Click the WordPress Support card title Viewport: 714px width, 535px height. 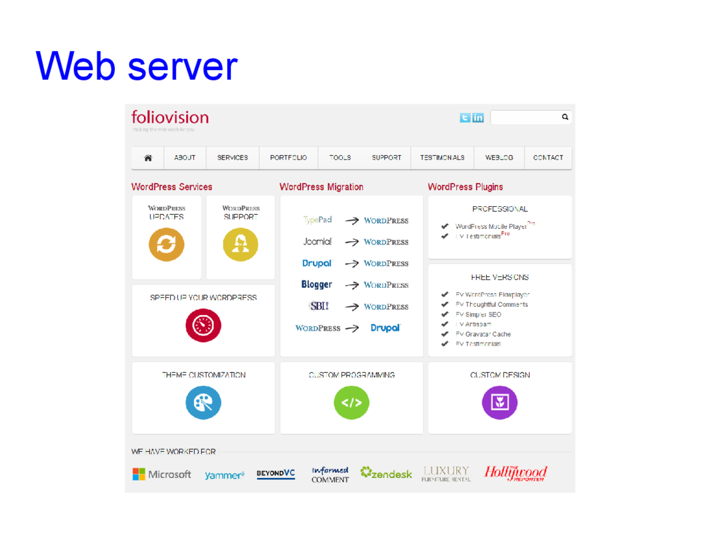tap(241, 213)
